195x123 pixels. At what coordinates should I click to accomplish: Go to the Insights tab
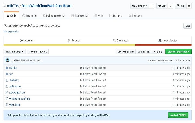pos(116,16)
